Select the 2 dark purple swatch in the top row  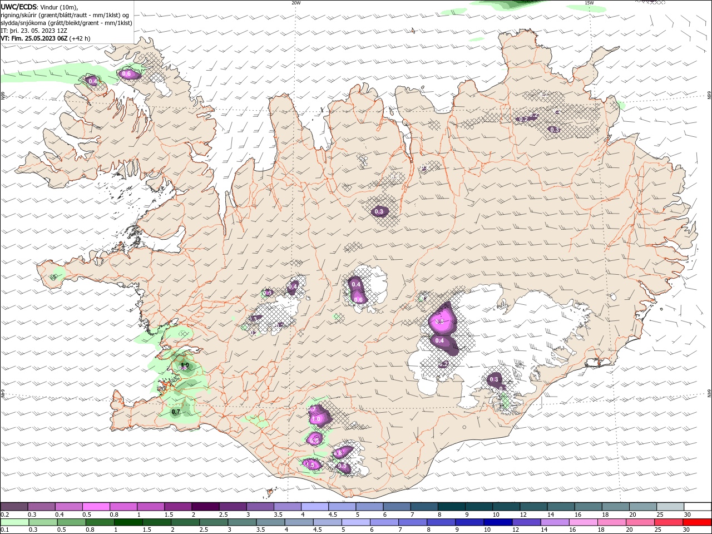[205, 507]
